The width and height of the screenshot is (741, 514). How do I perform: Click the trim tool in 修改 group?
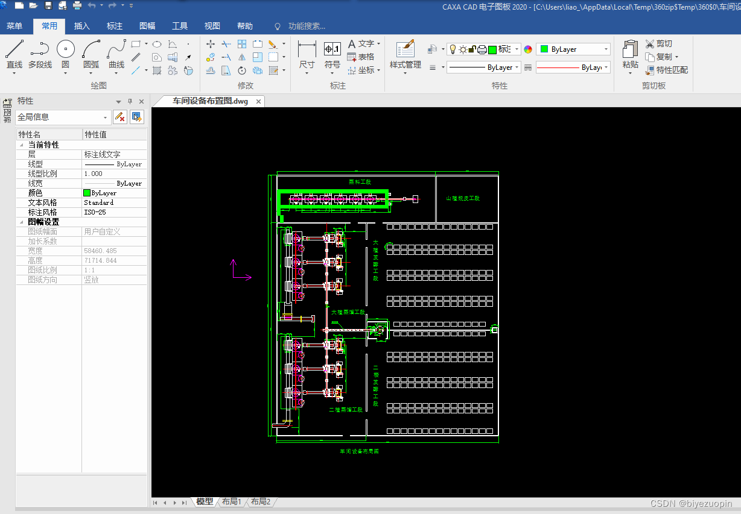[226, 44]
